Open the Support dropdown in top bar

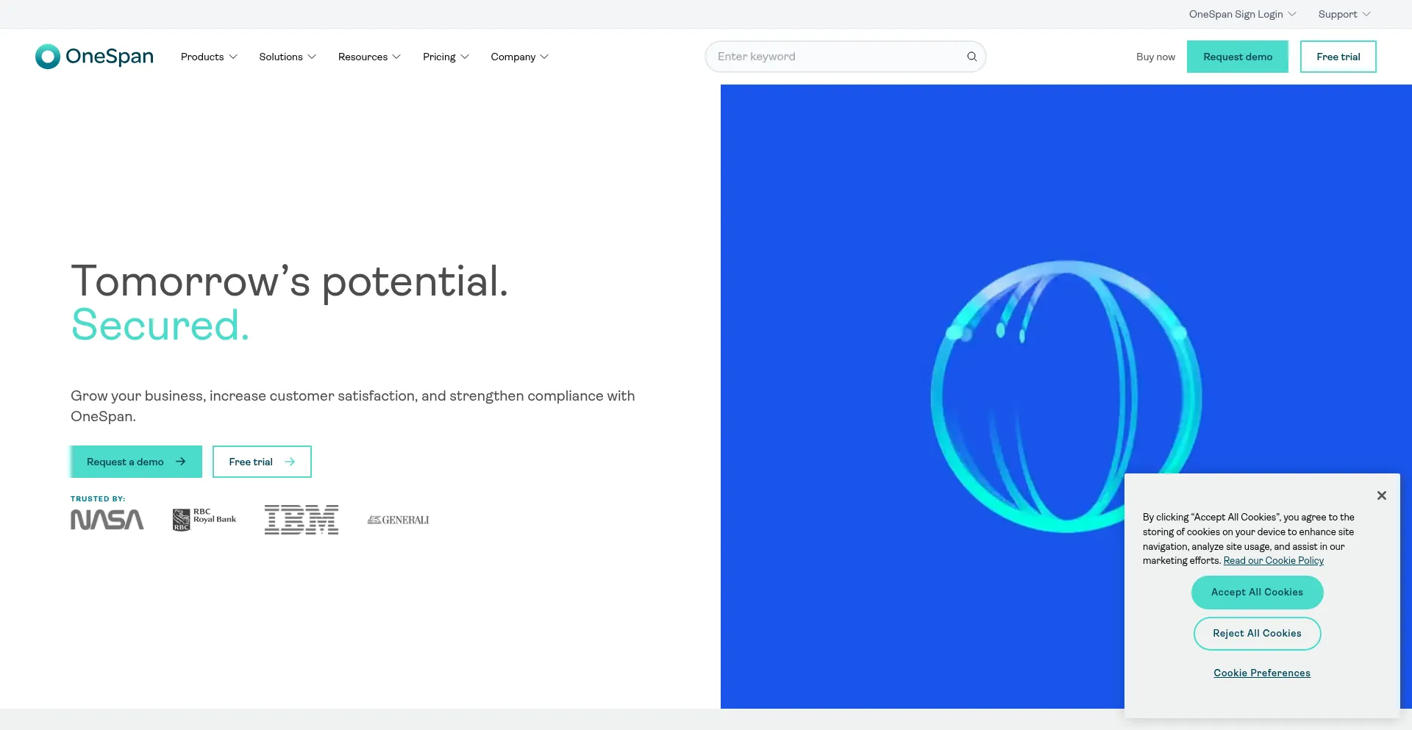click(x=1344, y=14)
